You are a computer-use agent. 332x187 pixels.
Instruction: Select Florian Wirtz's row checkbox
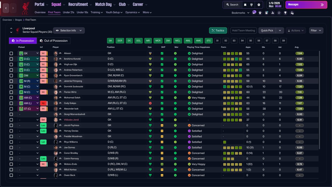tap(11, 92)
